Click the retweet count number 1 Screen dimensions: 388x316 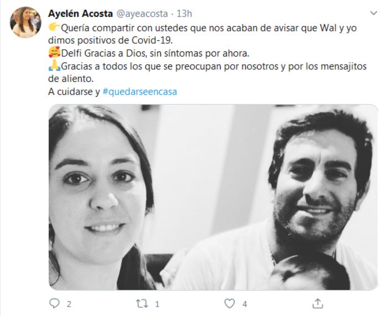pos(157,304)
